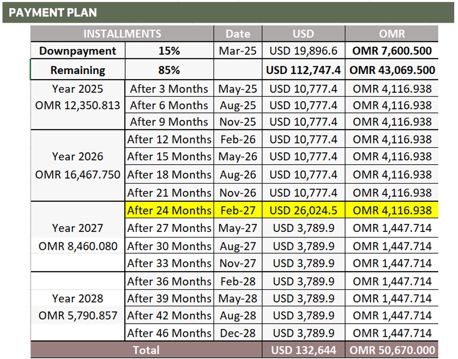The image size is (458, 359).
Task: Click the highlighted USD 26,024.5 cell
Action: 304,210
